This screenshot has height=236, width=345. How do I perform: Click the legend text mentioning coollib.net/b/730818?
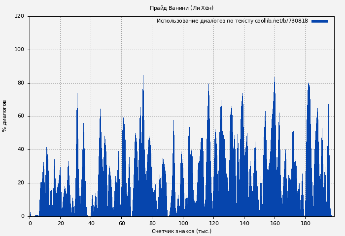coord(232,21)
